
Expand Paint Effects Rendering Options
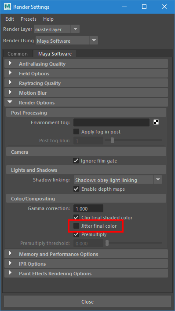tap(86, 274)
